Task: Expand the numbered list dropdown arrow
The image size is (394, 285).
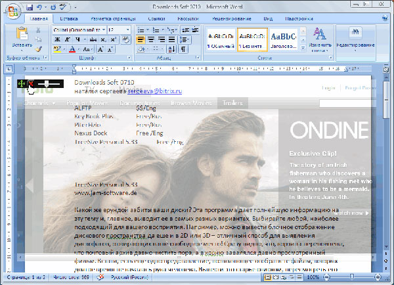Action: point(163,30)
